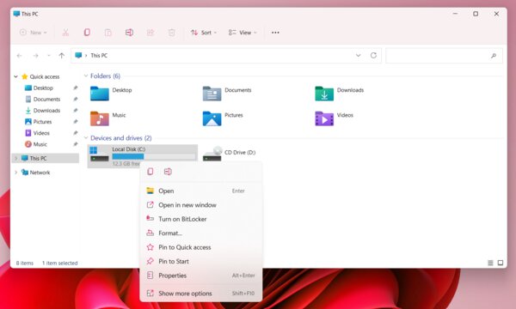Image resolution: width=516 pixels, height=309 pixels.
Task: Collapse the Quick access tree
Action: pyautogui.click(x=15, y=76)
